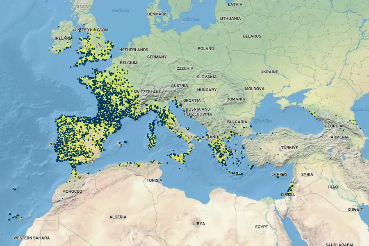Click the Poland country label
Screen dimensions: 369x246
pos(206,48)
